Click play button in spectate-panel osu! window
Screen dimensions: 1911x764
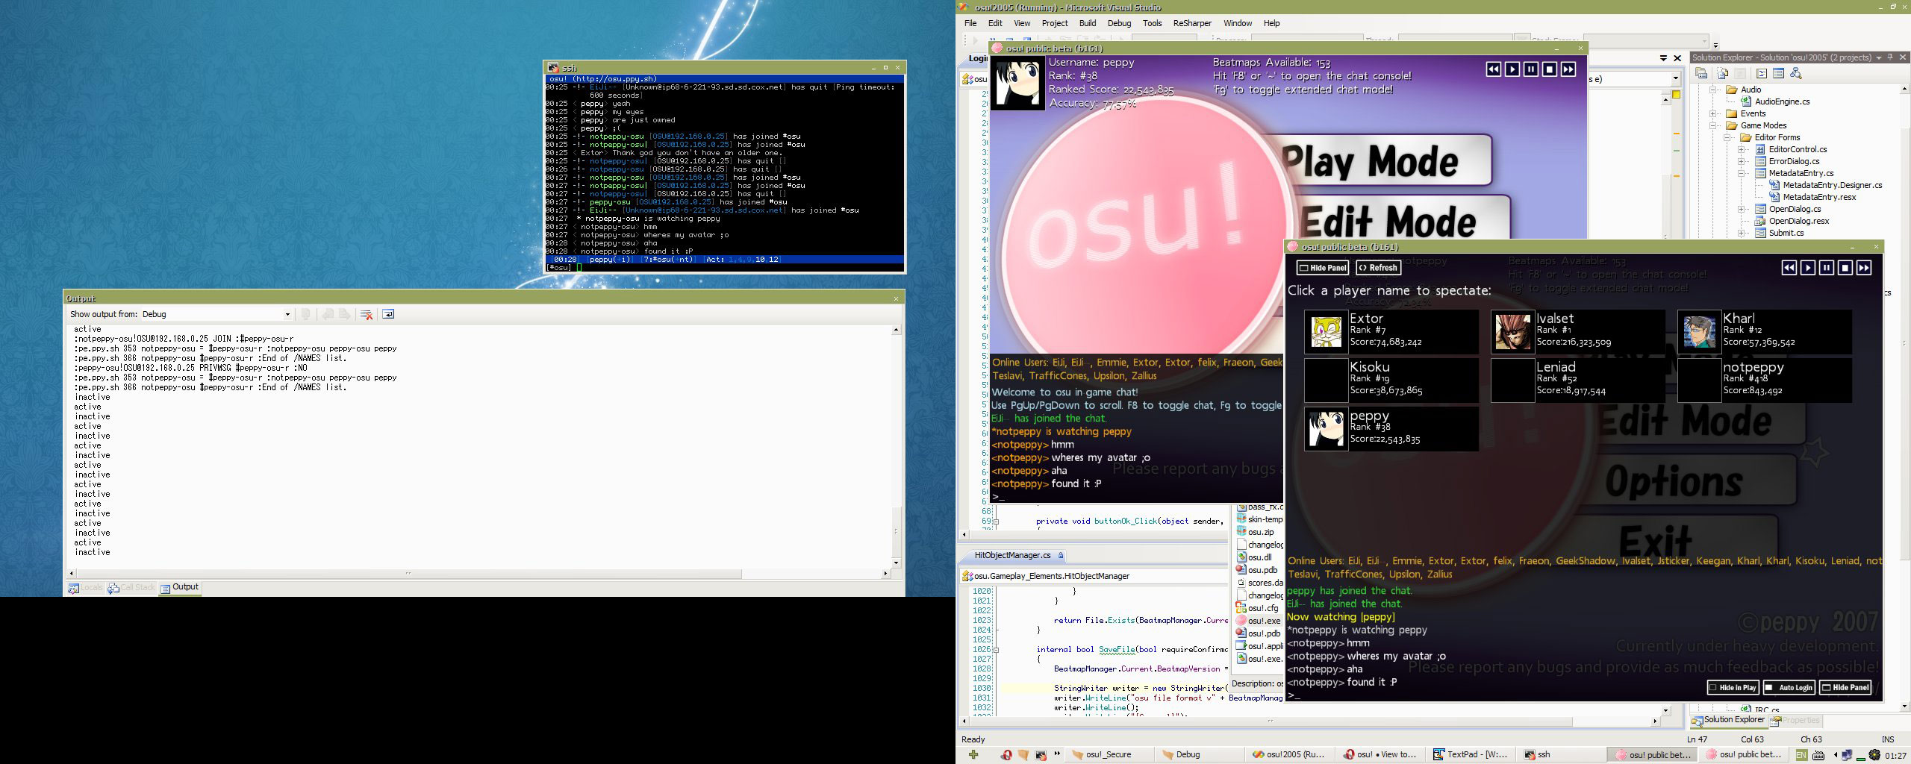pyautogui.click(x=1808, y=268)
